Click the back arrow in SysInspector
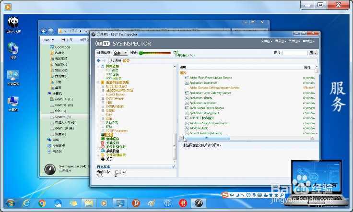The width and height of the screenshot is (353, 212). [x=98, y=60]
